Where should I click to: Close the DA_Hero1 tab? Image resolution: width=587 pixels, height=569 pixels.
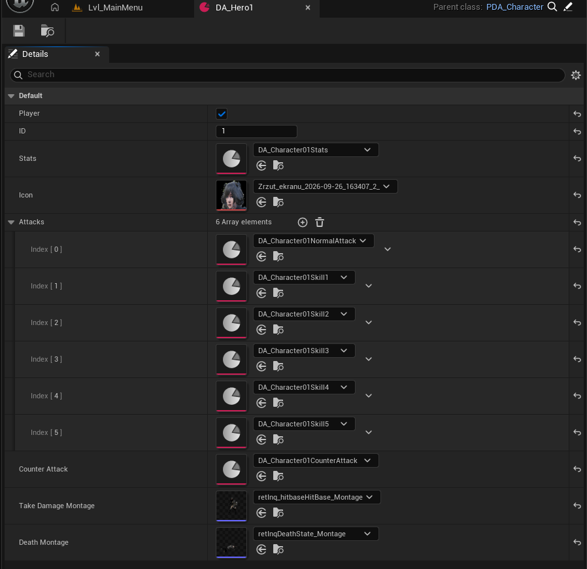click(x=308, y=7)
